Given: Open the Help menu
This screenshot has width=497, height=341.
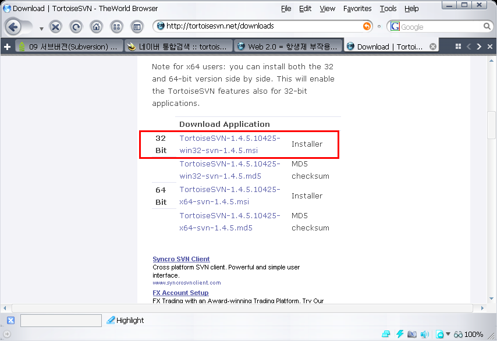Looking at the screenshot, I should 411,9.
